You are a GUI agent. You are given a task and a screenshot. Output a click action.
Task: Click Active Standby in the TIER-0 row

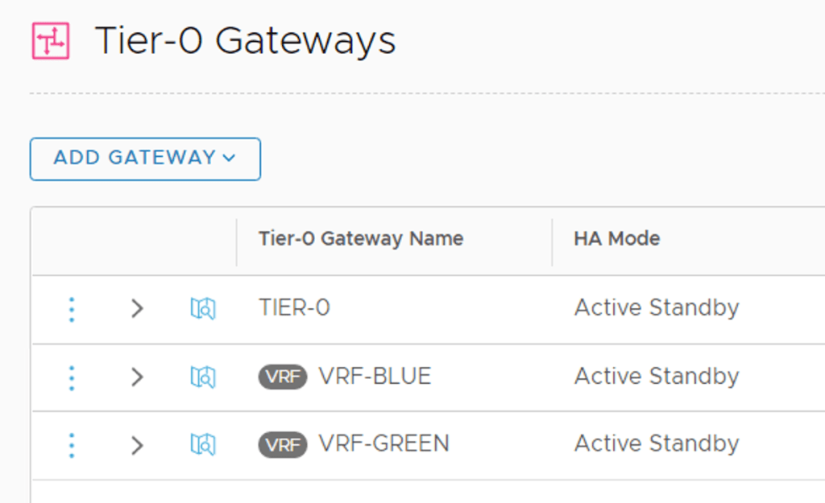[x=656, y=308]
